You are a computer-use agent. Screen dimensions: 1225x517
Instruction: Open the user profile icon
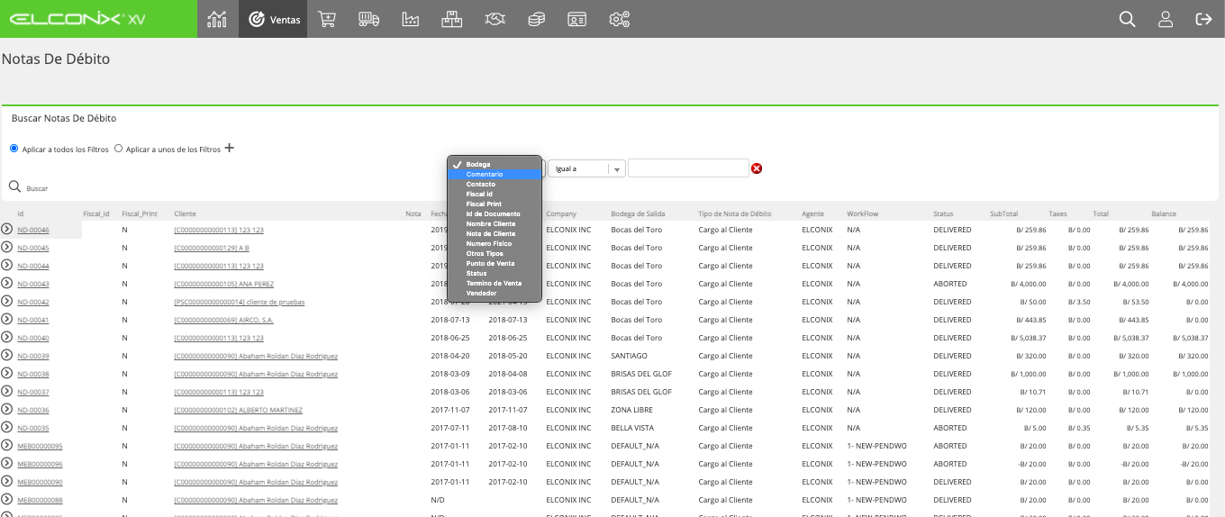coord(1166,19)
